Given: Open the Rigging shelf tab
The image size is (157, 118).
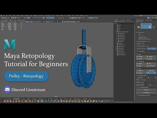Looking at the screenshot, I should [x=29, y=99].
